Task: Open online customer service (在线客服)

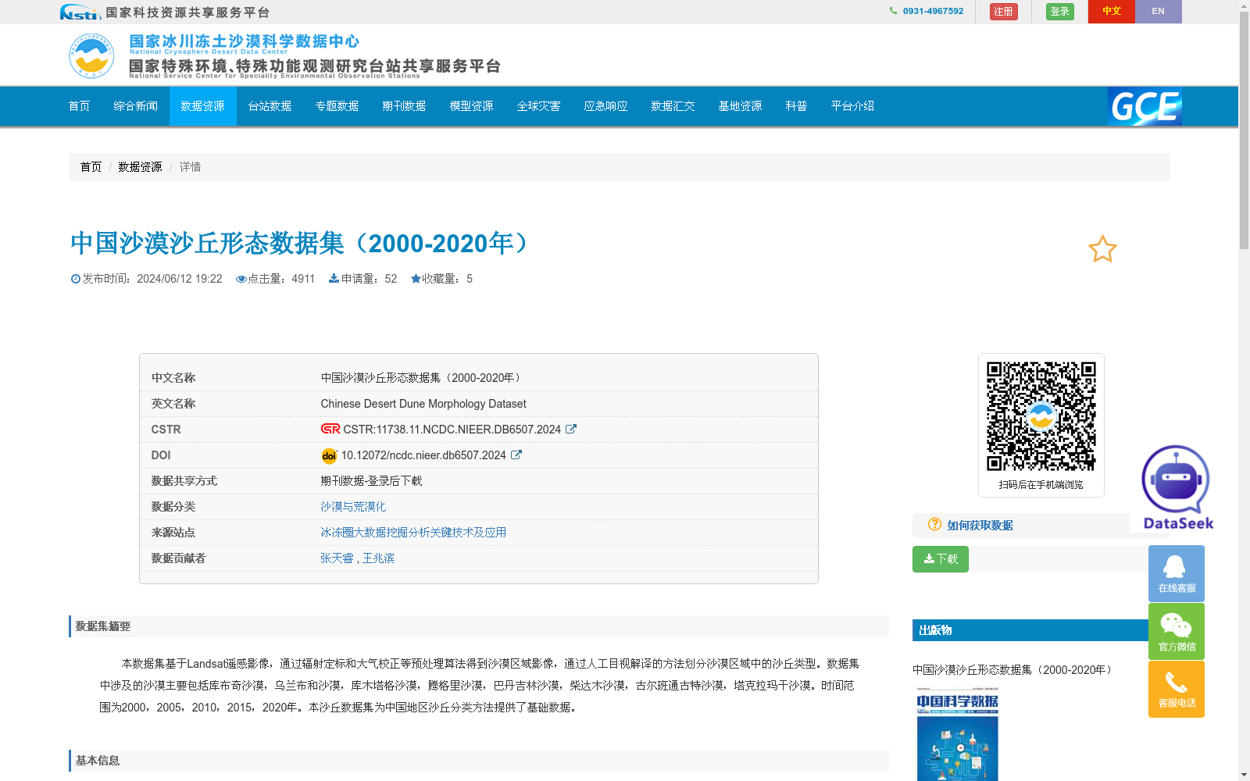Action: [1177, 573]
